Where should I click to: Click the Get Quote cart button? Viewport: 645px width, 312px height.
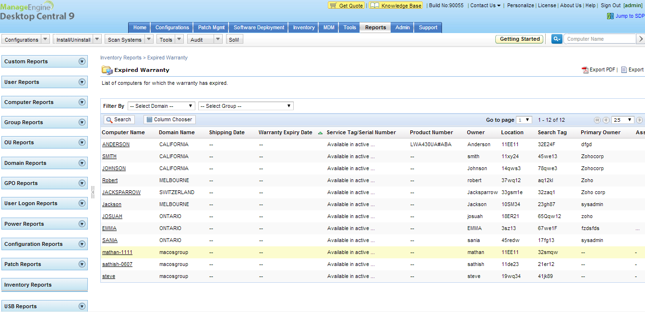tap(346, 5)
